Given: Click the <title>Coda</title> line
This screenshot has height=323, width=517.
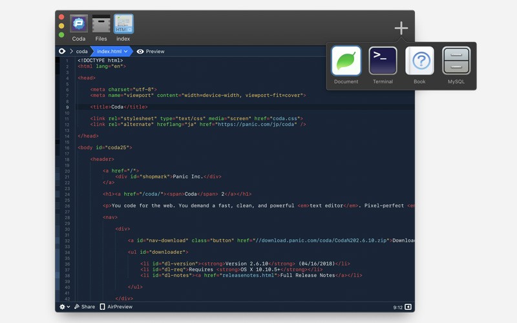Looking at the screenshot, I should tap(119, 107).
